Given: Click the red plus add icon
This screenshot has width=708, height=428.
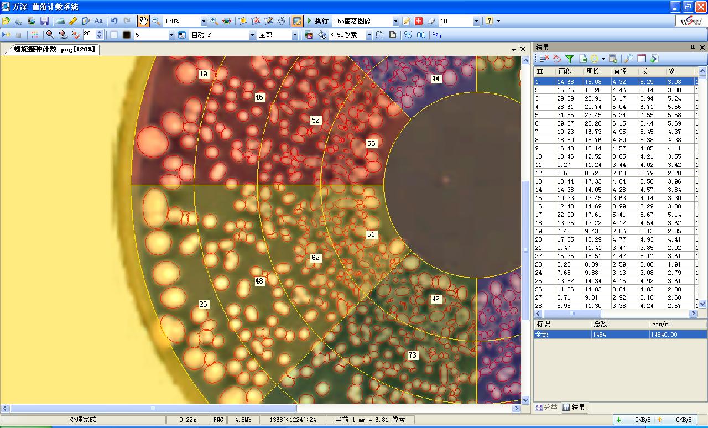Looking at the screenshot, I should [419, 21].
